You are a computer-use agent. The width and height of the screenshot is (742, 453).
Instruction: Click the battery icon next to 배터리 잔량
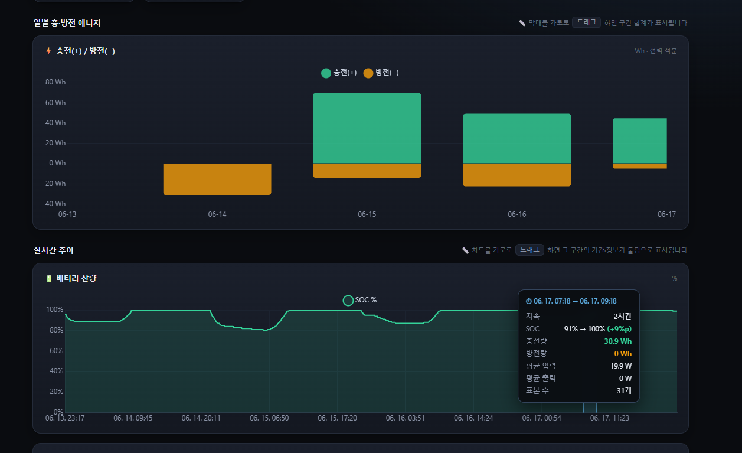(48, 278)
